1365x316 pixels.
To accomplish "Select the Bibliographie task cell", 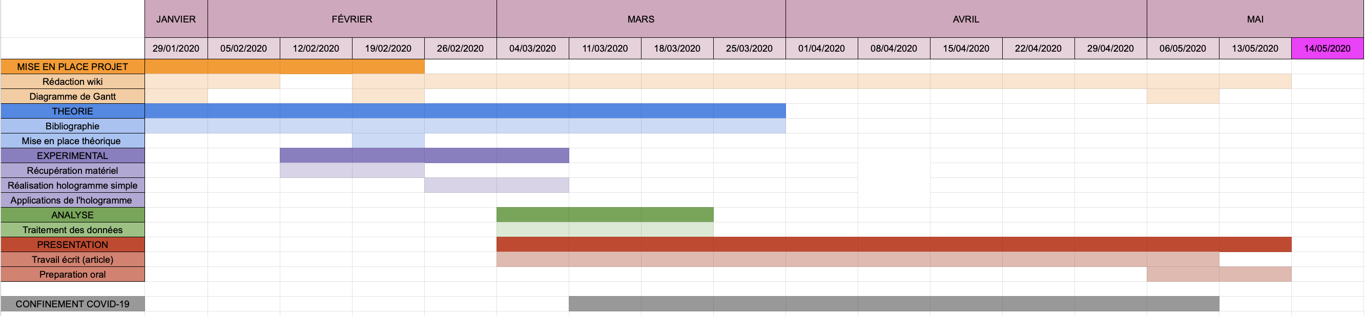I will (73, 126).
